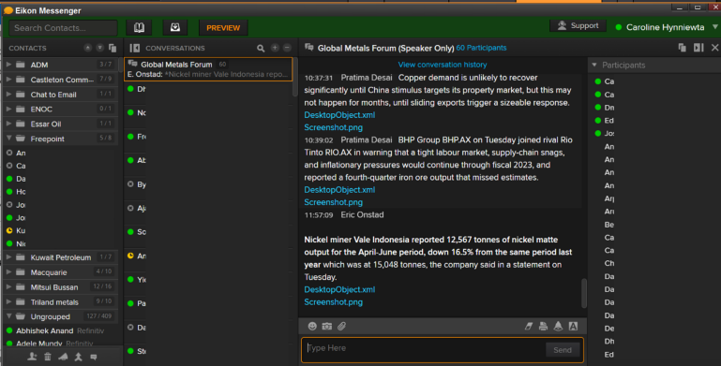
Task: Open View conversation history link
Action: pos(443,65)
